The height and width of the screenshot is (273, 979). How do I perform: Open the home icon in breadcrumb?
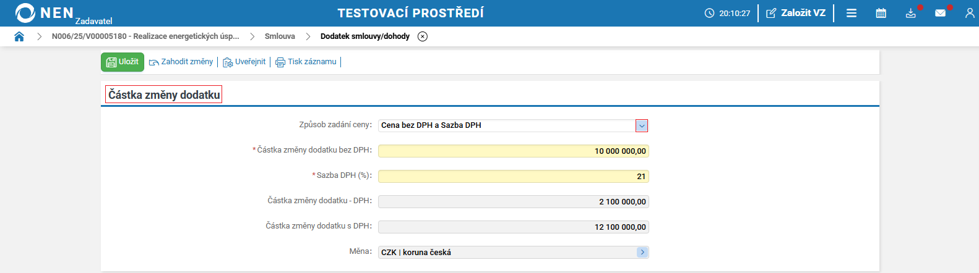coord(19,36)
